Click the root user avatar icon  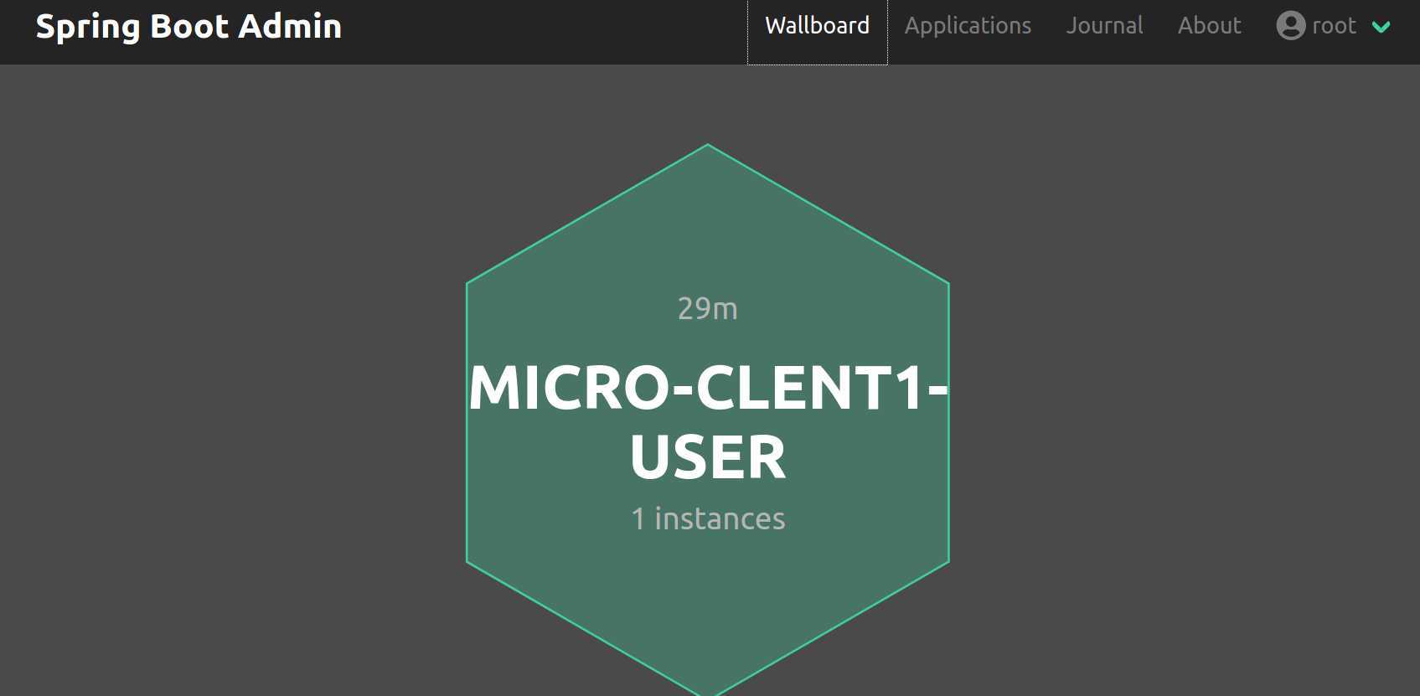tap(1290, 26)
